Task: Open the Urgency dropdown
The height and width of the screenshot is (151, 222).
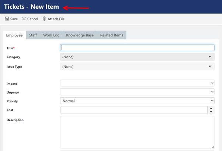Action: click(x=137, y=92)
